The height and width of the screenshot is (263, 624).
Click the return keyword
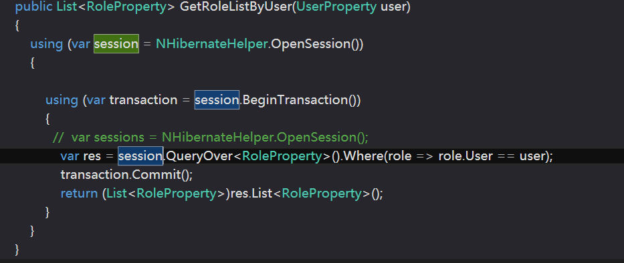click(x=79, y=194)
